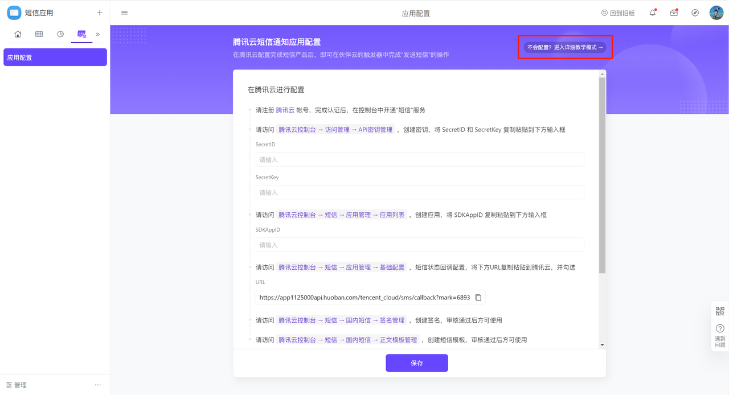Focus the SecretKey input field
Viewport: 729px width, 395px height.
[x=420, y=192]
